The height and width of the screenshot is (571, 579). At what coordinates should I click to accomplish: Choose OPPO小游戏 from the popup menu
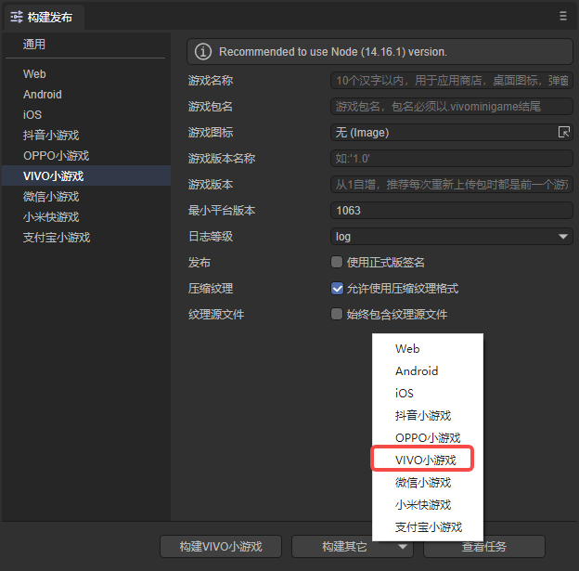[x=428, y=437]
